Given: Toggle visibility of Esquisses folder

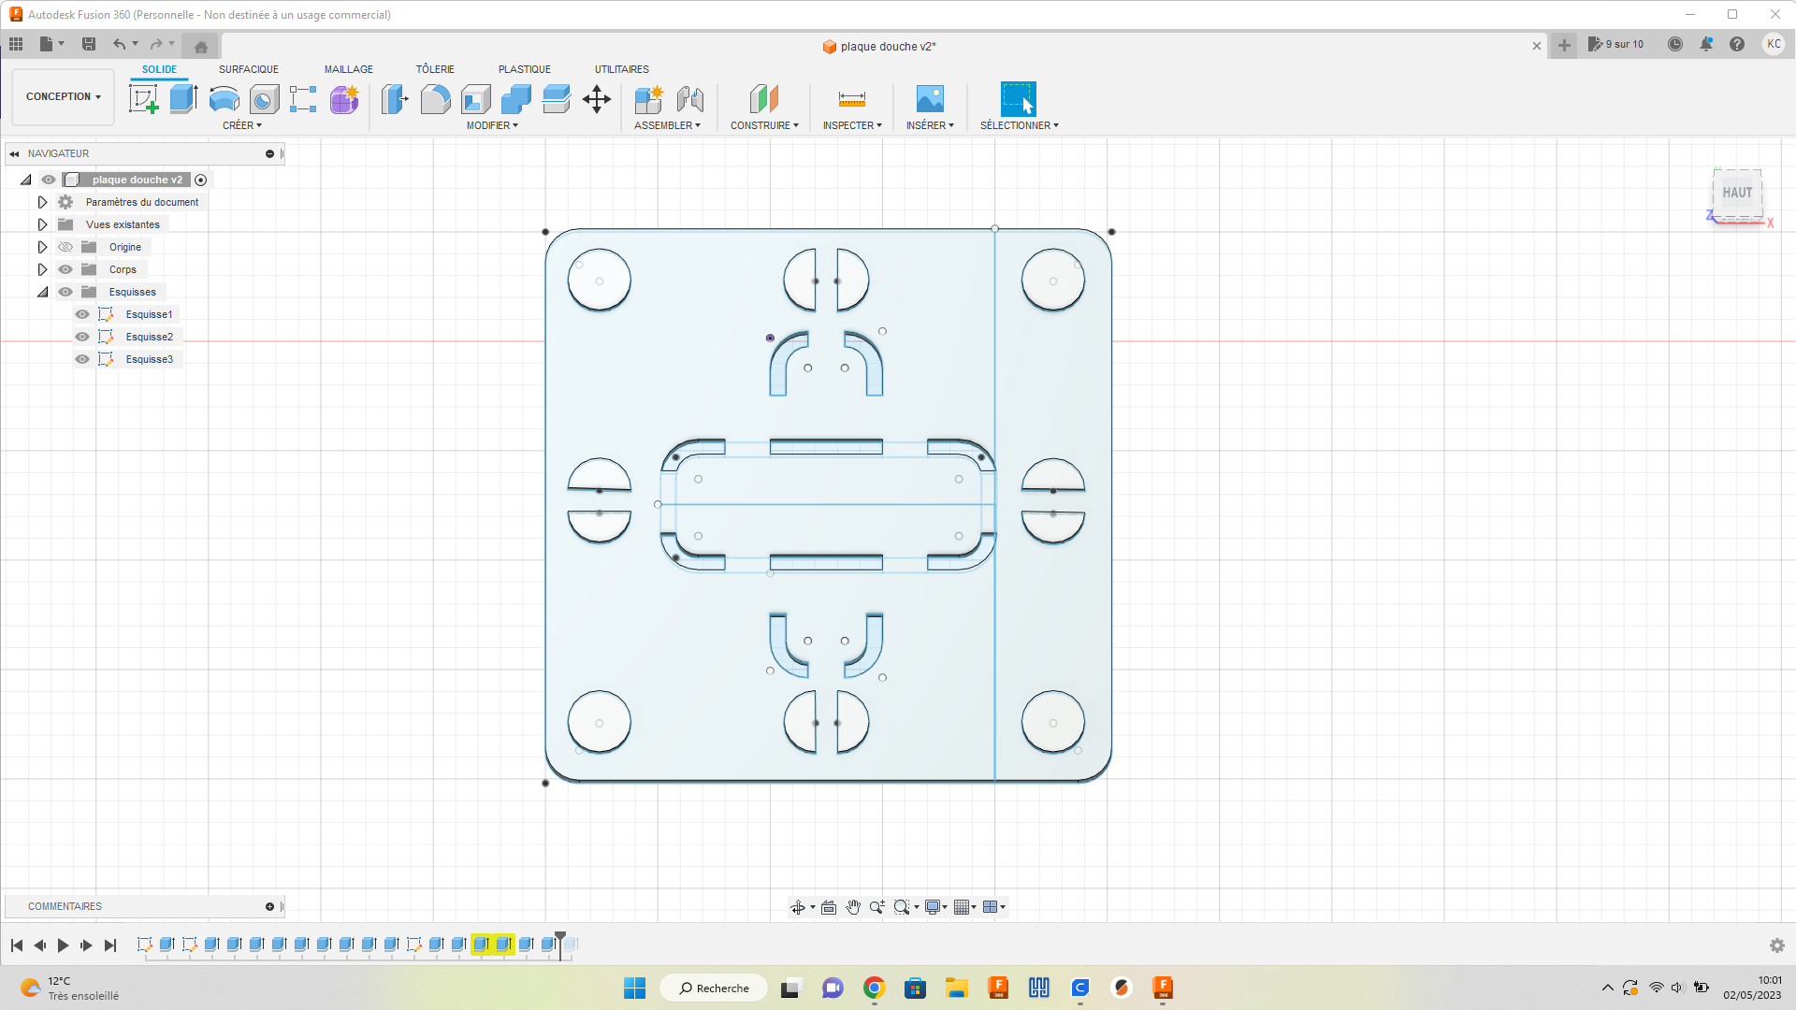Looking at the screenshot, I should [65, 292].
